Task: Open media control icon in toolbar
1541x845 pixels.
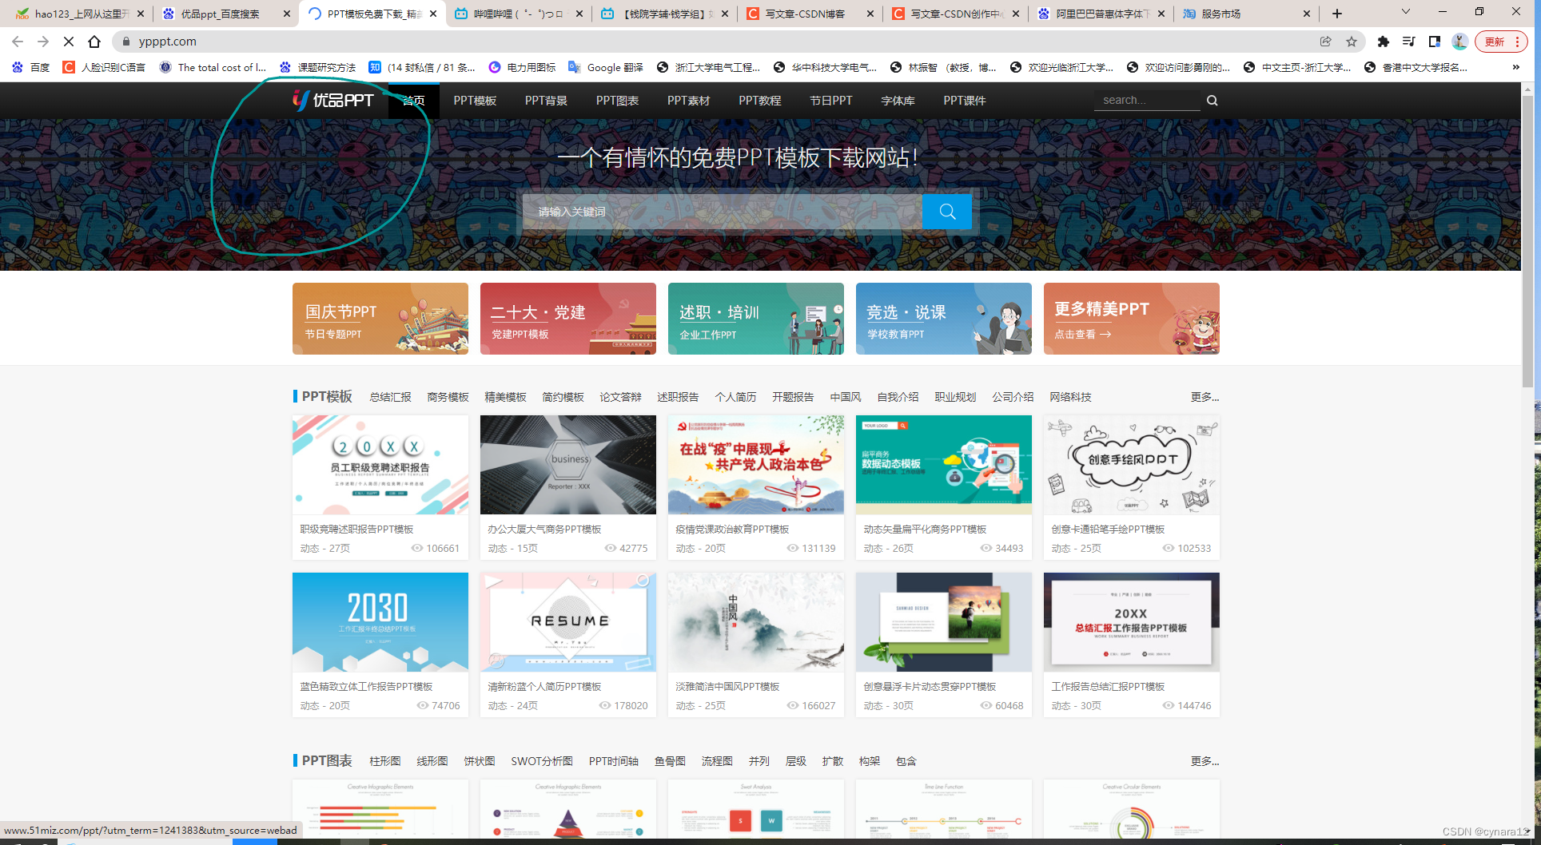Action: pos(1408,42)
